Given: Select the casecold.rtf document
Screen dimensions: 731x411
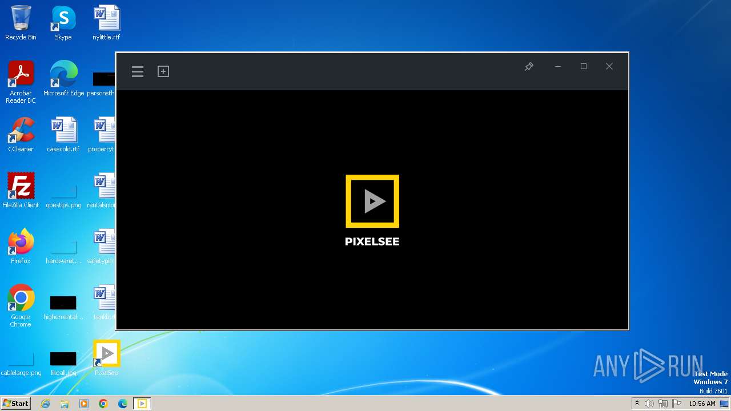Looking at the screenshot, I should pyautogui.click(x=63, y=135).
